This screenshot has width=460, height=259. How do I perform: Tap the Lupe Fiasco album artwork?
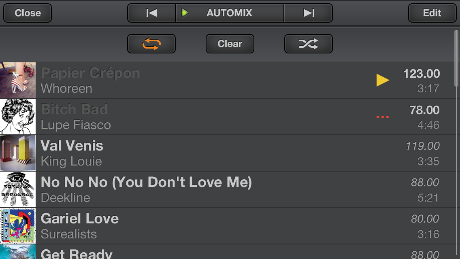[x=18, y=117]
